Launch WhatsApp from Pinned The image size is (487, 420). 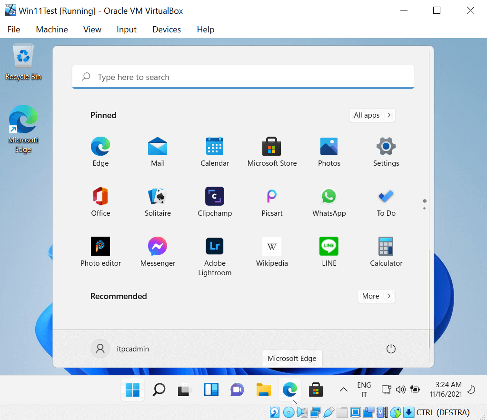click(x=329, y=201)
